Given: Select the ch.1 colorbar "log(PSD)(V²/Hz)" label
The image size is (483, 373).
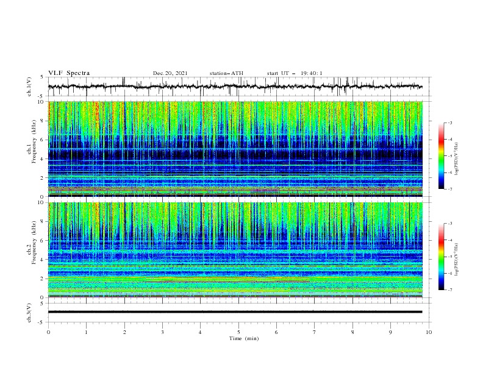Looking at the screenshot, I should click(457, 159).
